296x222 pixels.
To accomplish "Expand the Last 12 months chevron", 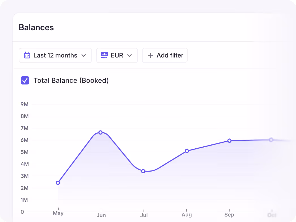I will click(x=84, y=55).
